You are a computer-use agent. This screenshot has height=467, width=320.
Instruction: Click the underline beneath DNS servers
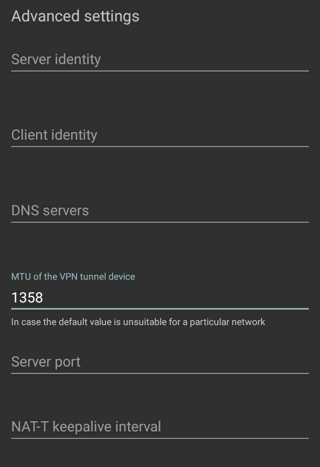tap(160, 222)
